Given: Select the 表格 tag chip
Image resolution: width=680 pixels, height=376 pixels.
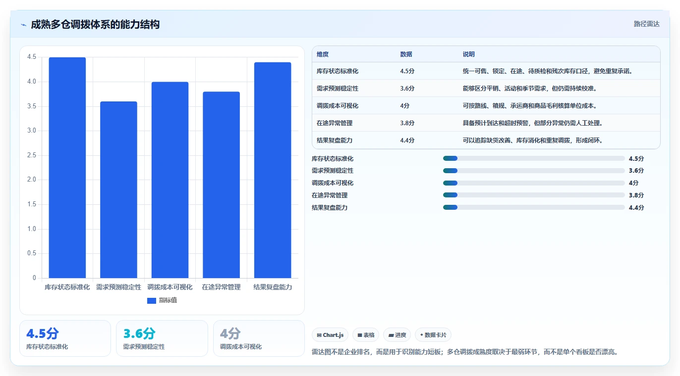Looking at the screenshot, I should pos(366,335).
